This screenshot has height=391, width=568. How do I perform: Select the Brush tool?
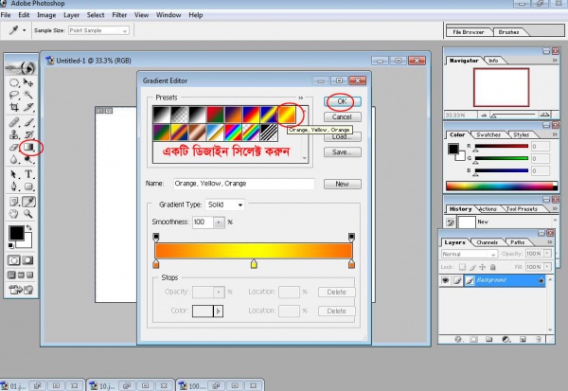click(x=28, y=122)
